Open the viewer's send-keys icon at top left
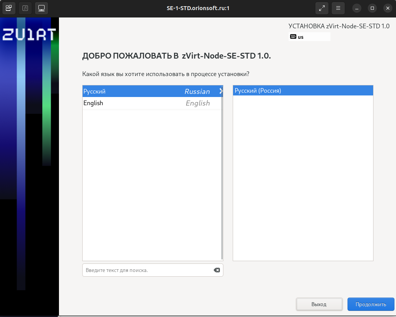Viewport: 396px width, 317px height. (9, 8)
